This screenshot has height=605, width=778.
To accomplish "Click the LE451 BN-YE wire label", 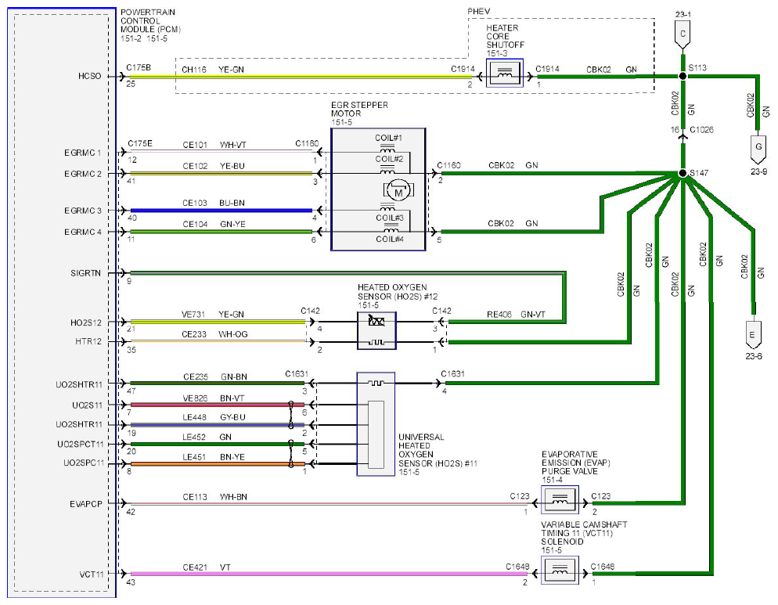I will [x=214, y=457].
